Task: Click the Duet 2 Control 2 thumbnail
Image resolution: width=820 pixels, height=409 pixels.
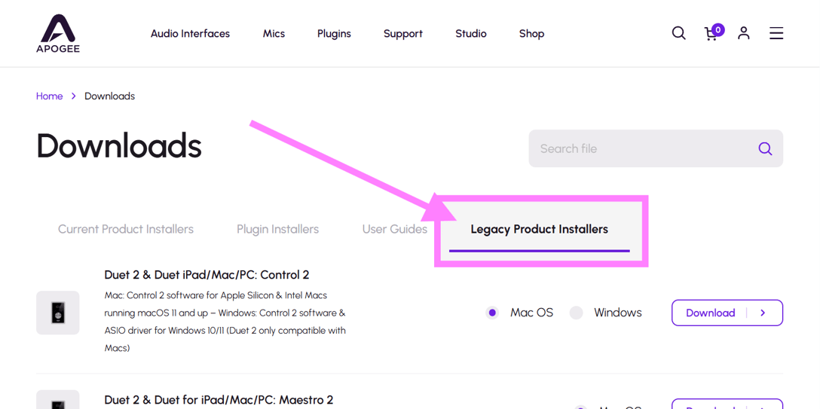Action: coord(58,313)
